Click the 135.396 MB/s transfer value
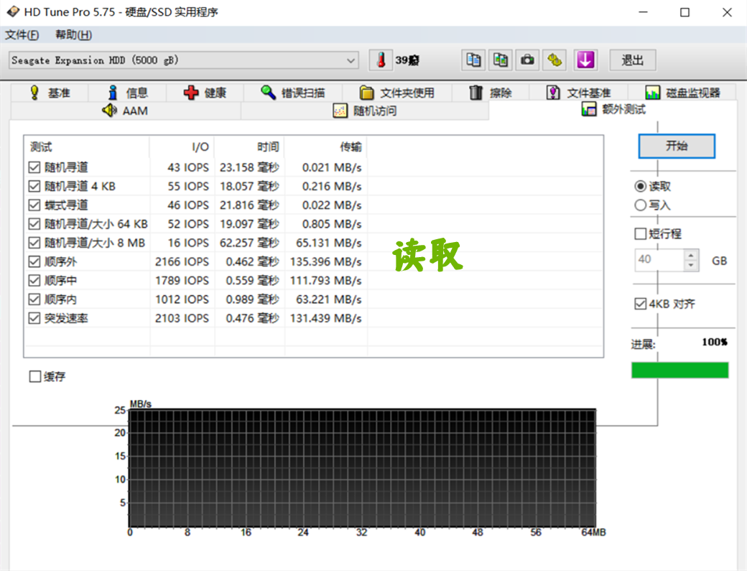The width and height of the screenshot is (747, 571). (x=326, y=261)
